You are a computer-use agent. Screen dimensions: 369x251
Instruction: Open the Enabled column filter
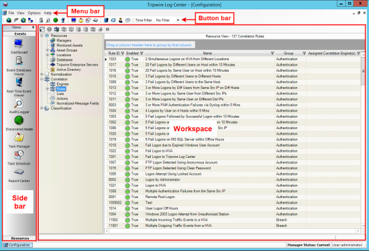(x=142, y=54)
